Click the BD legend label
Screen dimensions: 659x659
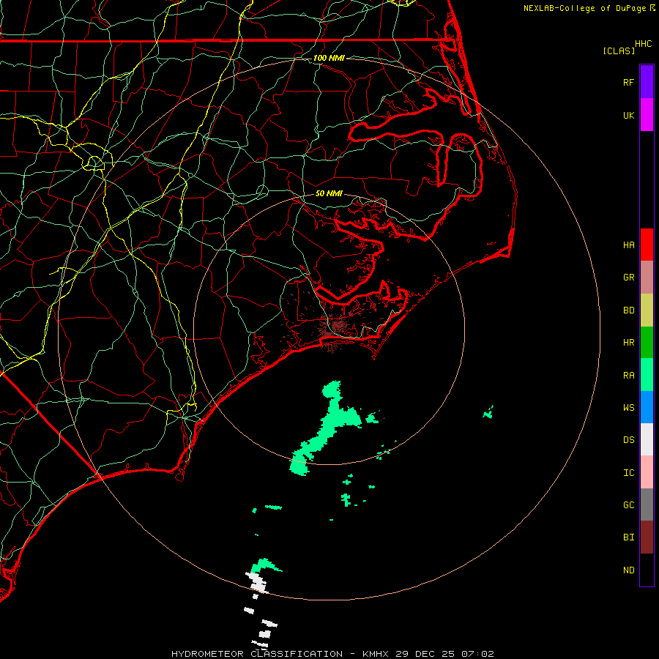(x=628, y=310)
